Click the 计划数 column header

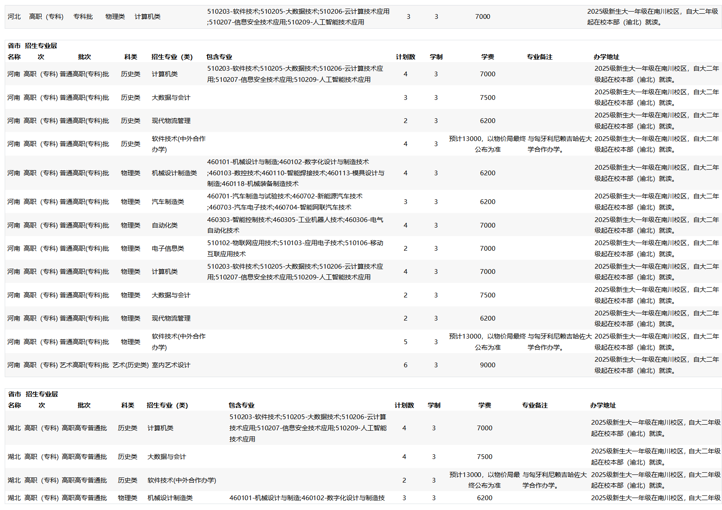pos(405,56)
